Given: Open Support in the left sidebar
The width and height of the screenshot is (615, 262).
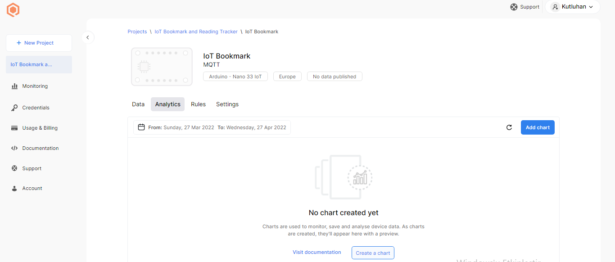Looking at the screenshot, I should (x=32, y=168).
